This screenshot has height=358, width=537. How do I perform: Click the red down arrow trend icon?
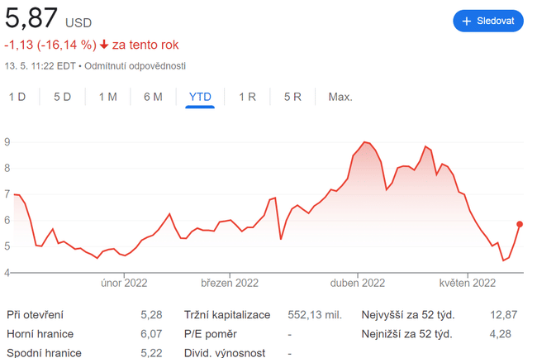click(x=104, y=45)
